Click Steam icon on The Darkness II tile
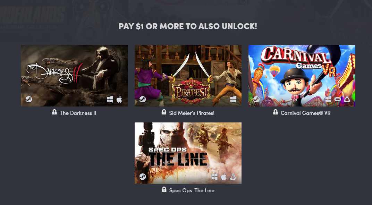This screenshot has width=372, height=205. click(x=29, y=99)
